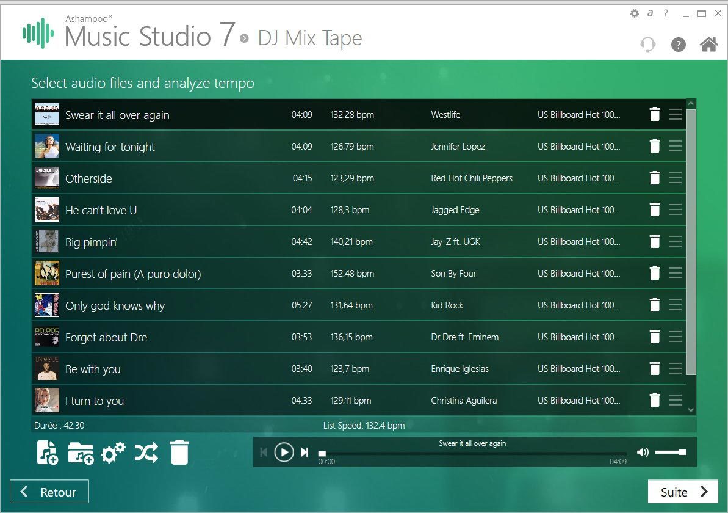
Task: Click the 152,48 bpm tempo value
Action: tap(352, 274)
